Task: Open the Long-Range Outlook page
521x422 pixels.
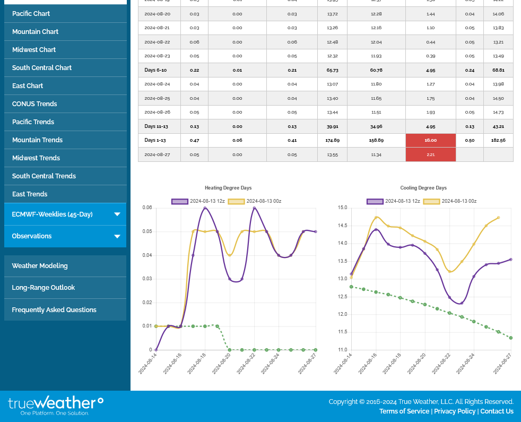Action: (65, 287)
